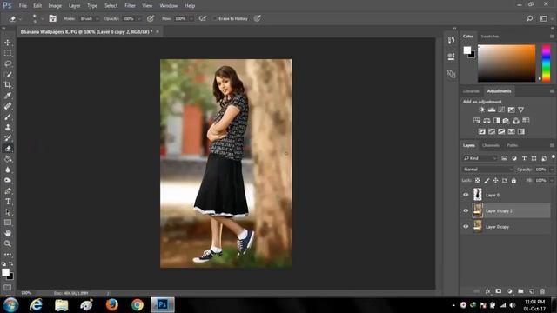557x313 pixels.
Task: Select the Crop tool
Action: point(8,85)
